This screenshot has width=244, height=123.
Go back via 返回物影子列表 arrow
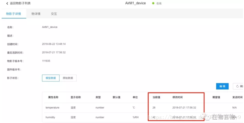7,3
